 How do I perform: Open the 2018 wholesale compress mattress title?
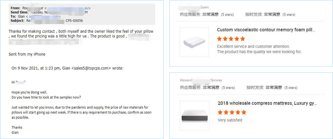pos(267,103)
